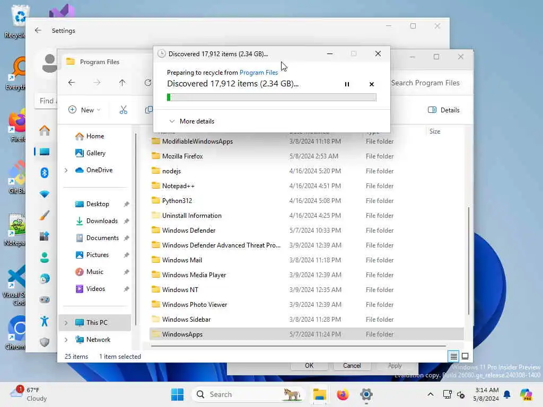
Task: Expand the OneDrive tree node
Action: 66,170
